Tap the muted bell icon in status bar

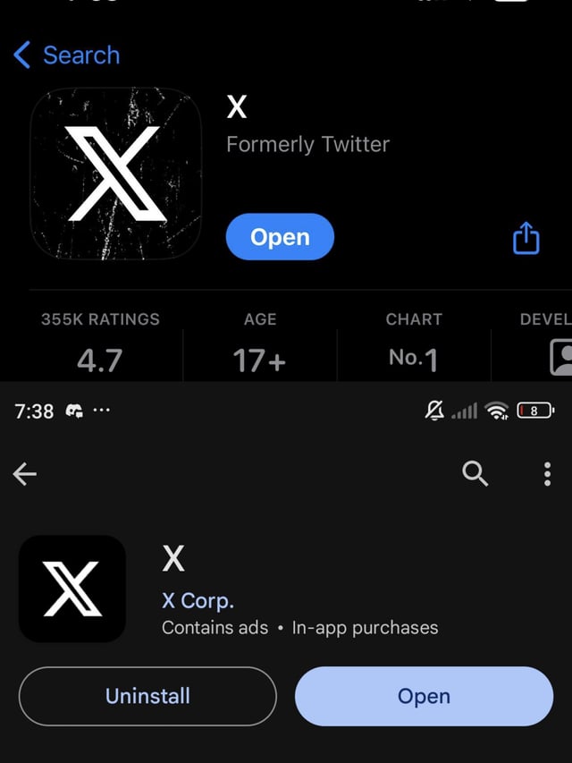click(435, 411)
